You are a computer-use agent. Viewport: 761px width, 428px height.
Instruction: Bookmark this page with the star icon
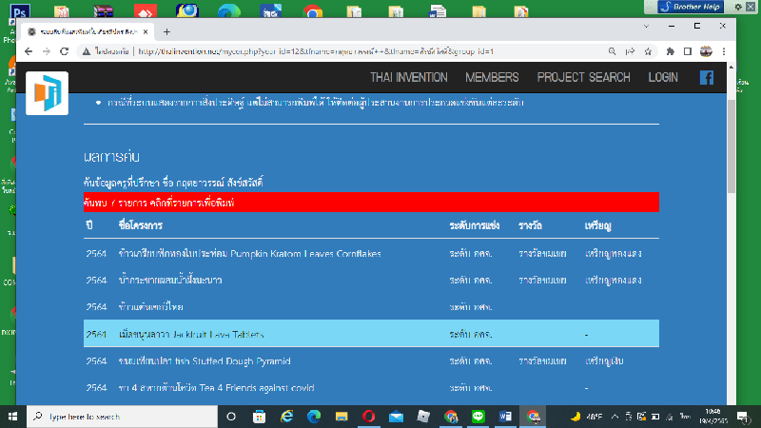tap(648, 51)
